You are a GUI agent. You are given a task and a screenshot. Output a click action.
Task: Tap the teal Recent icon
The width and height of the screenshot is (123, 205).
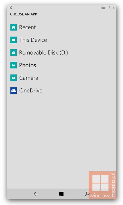tap(14, 27)
